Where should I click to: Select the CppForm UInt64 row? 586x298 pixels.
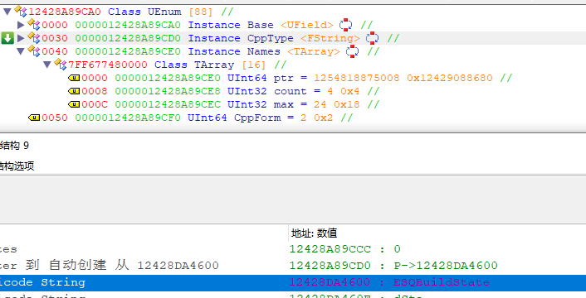191,118
